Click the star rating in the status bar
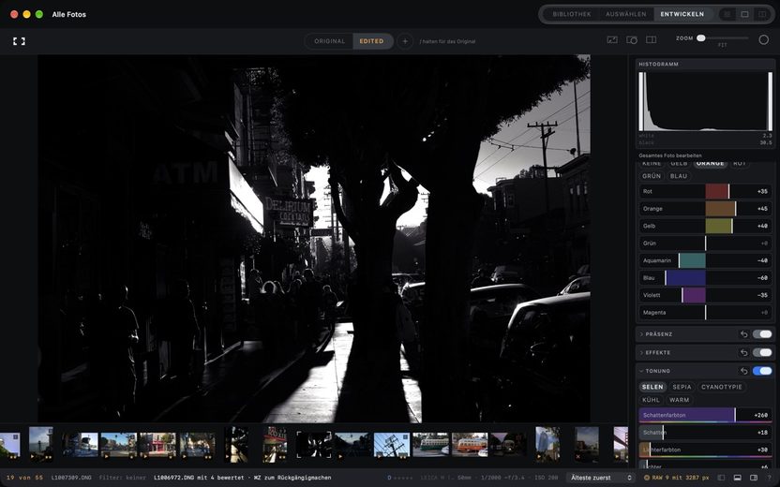 point(403,478)
